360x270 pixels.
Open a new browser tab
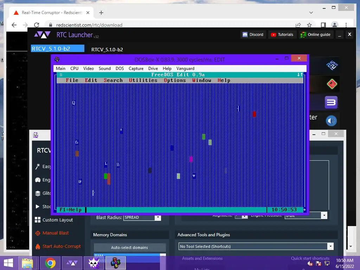(101, 13)
